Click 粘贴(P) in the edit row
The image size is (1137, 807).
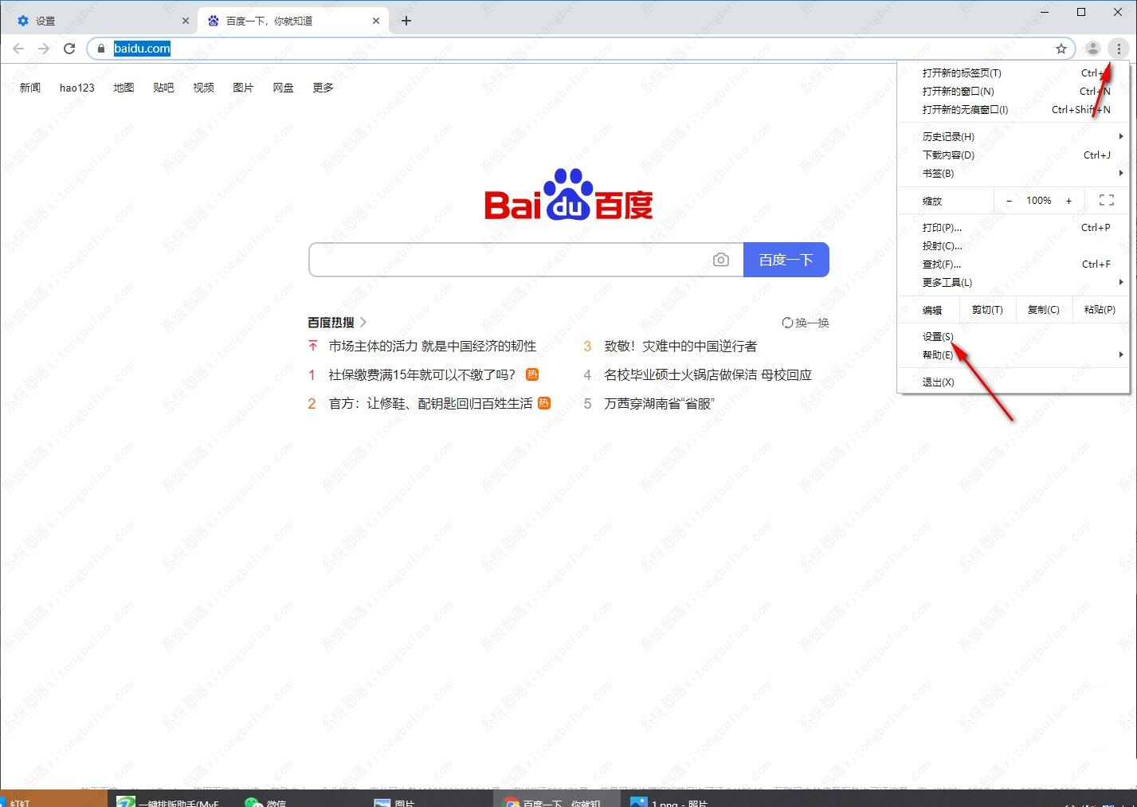(1100, 310)
